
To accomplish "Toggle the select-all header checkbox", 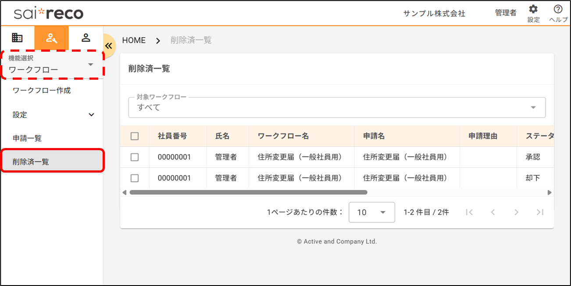I will point(135,136).
